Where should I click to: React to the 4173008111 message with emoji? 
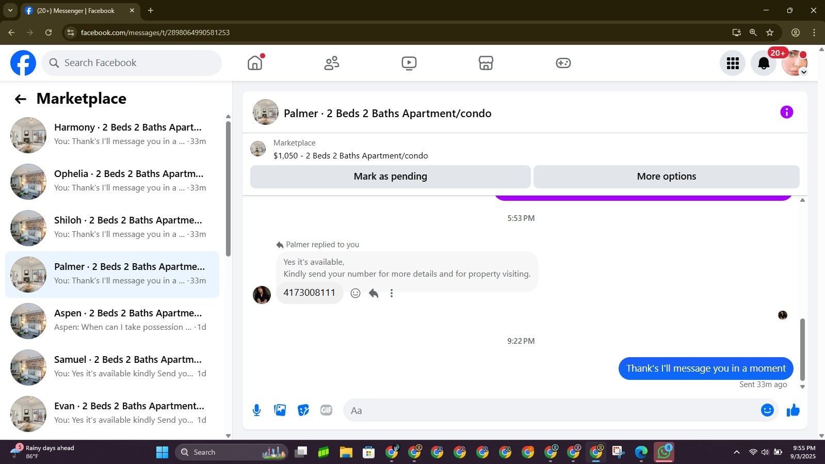pos(355,293)
